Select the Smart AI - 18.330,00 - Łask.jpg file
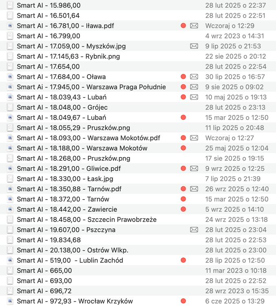 tap(138, 179)
